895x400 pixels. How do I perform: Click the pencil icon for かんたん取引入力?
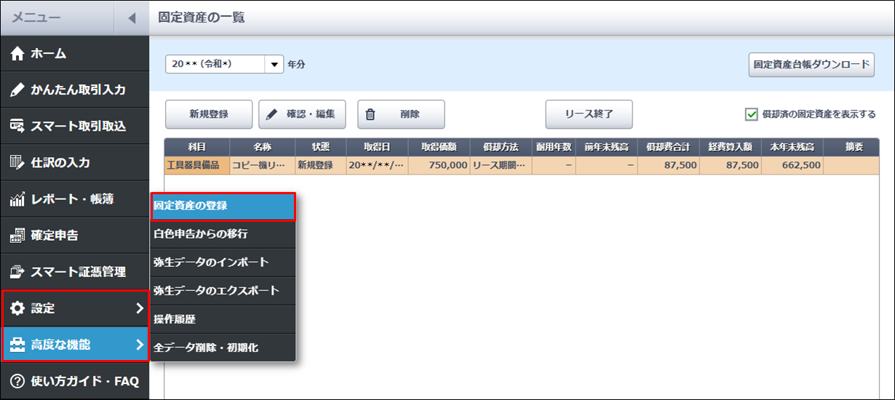[17, 90]
